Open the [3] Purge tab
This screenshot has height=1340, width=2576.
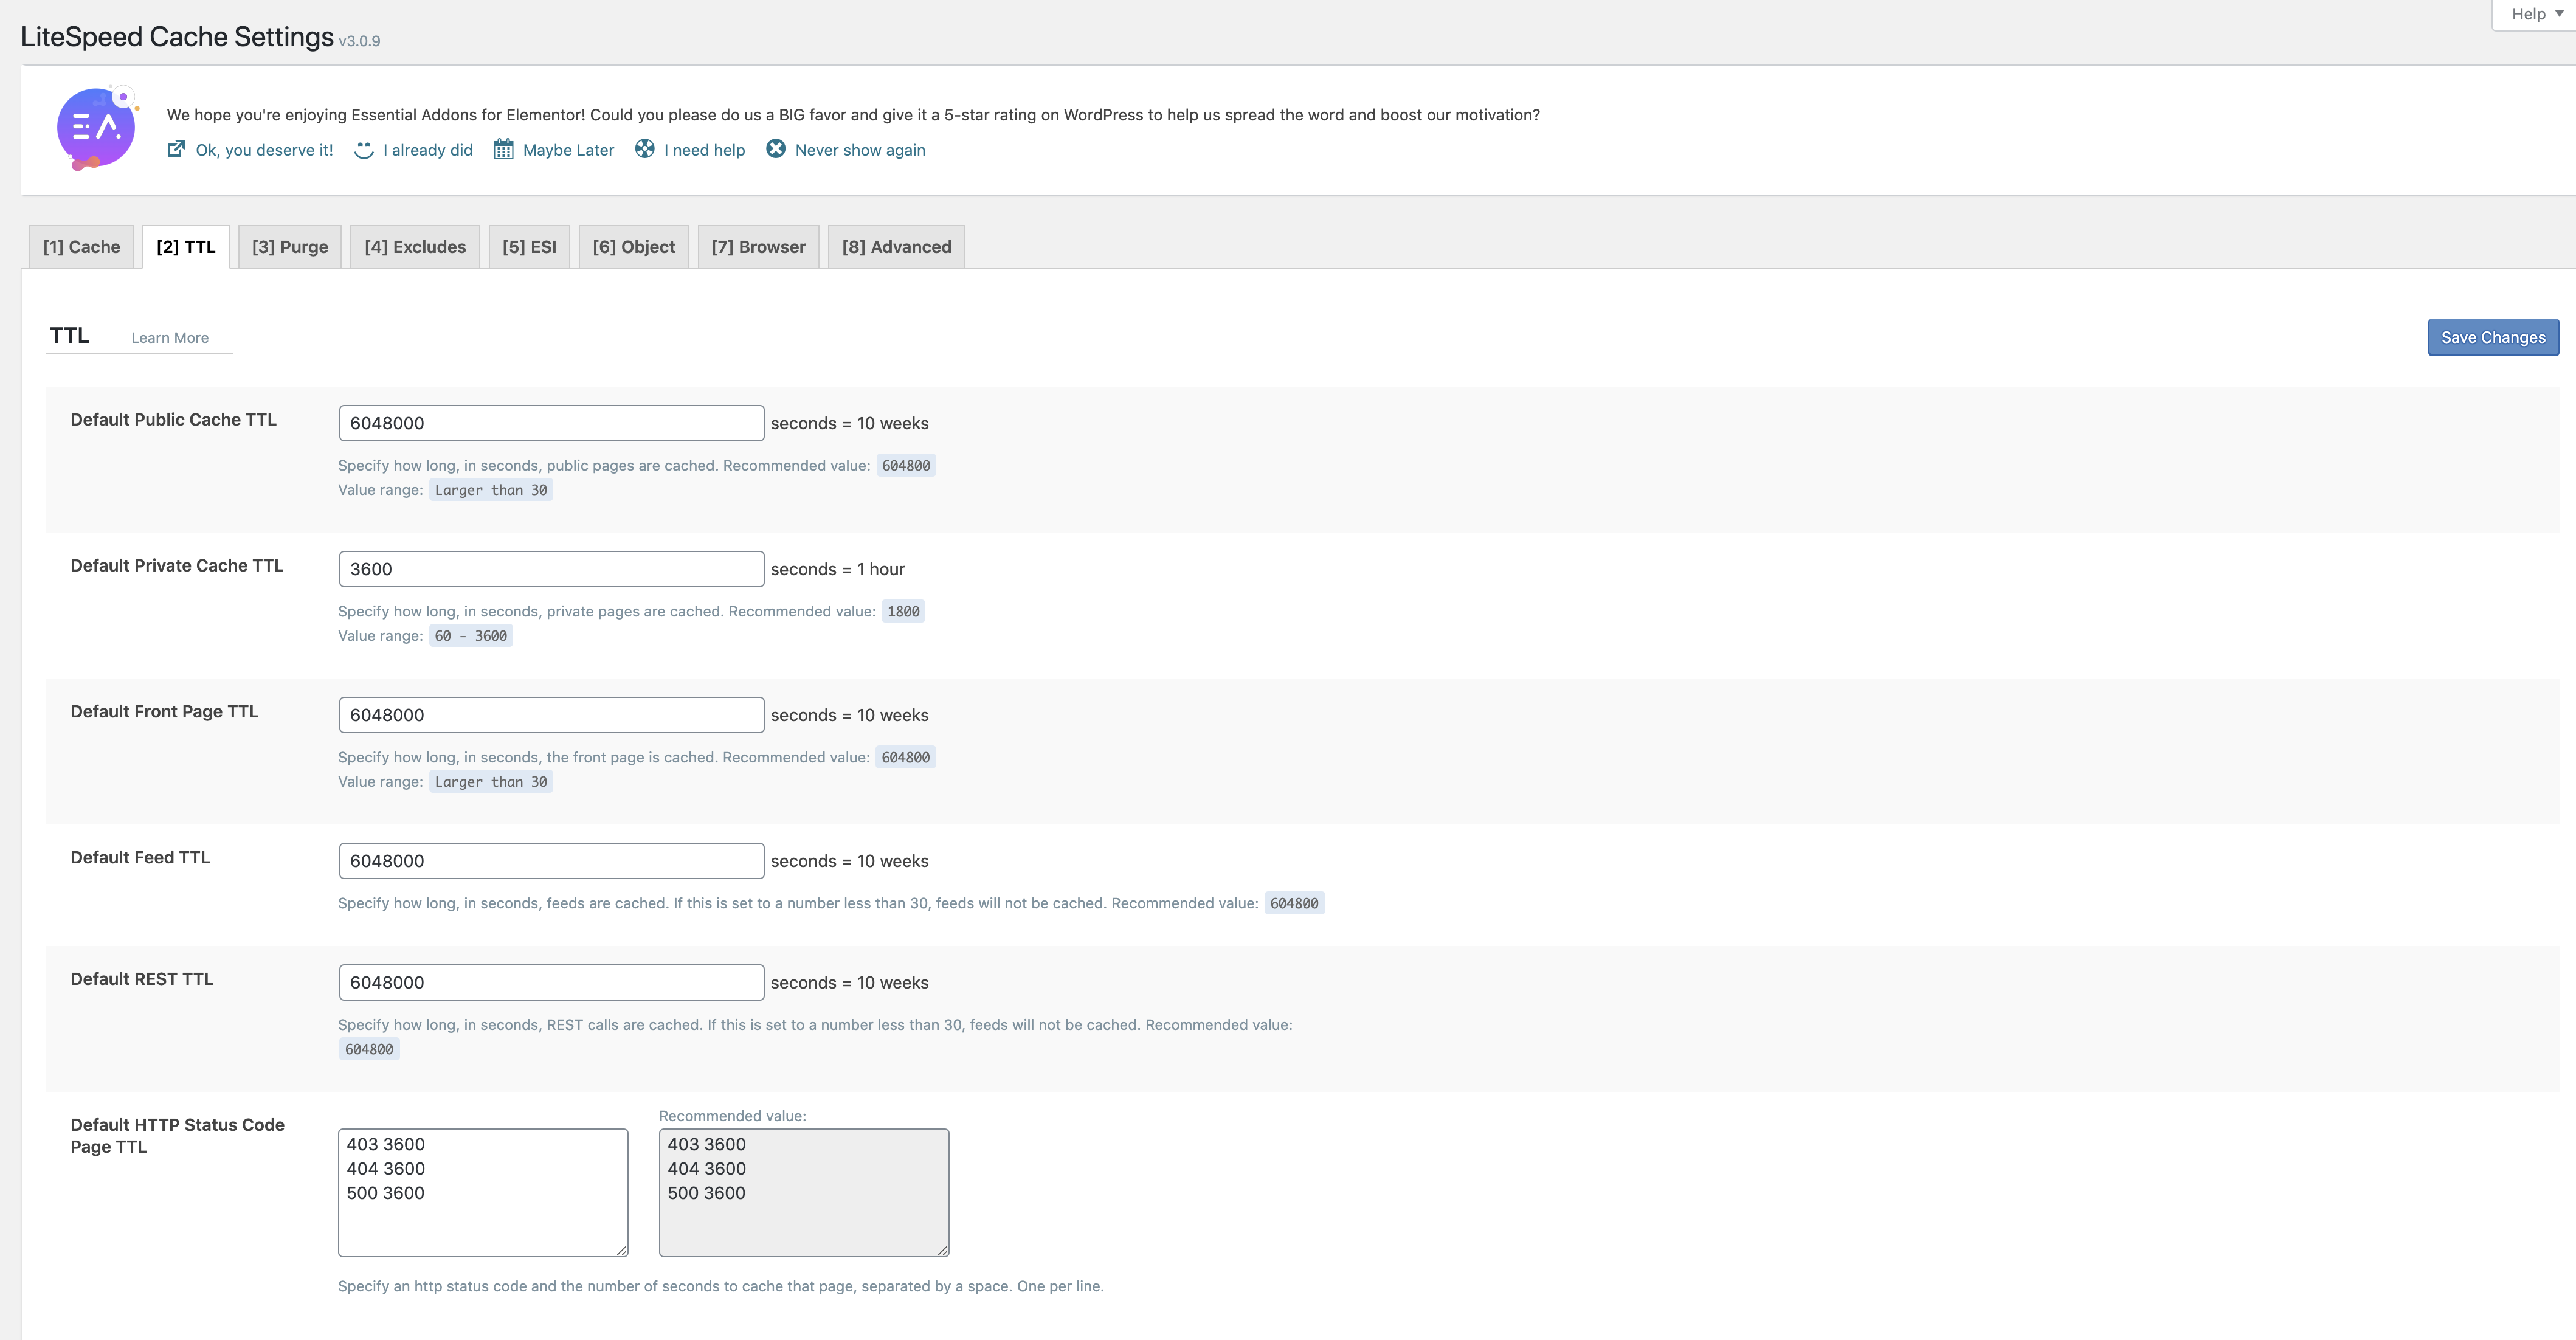click(x=290, y=247)
